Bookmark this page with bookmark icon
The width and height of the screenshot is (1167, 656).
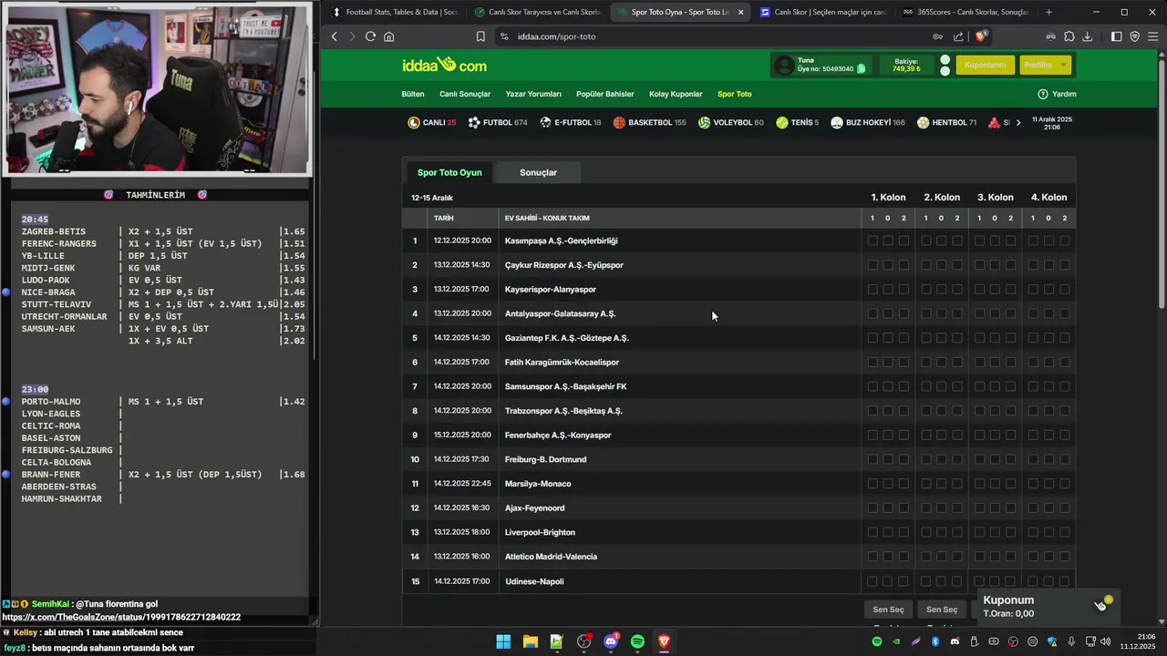tap(480, 36)
